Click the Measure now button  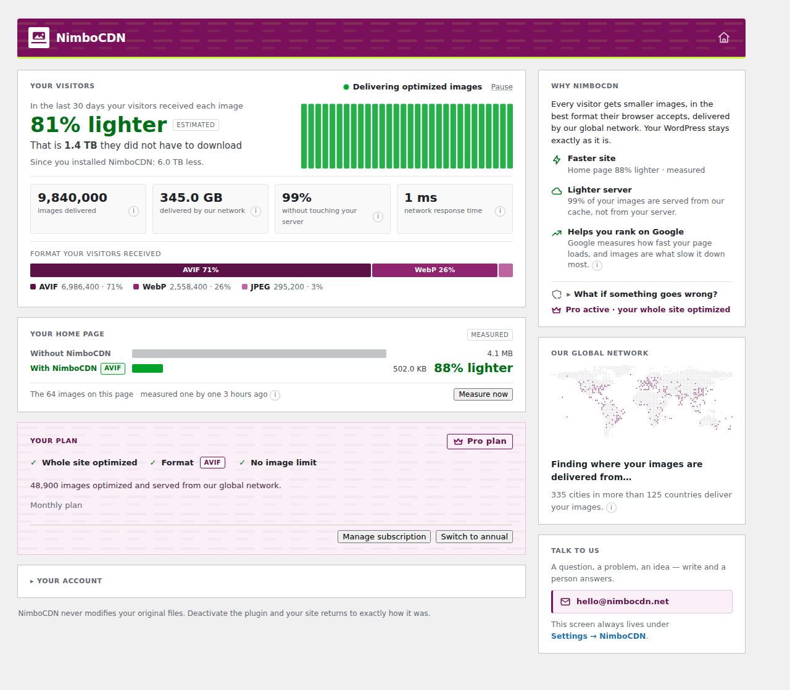coord(483,394)
